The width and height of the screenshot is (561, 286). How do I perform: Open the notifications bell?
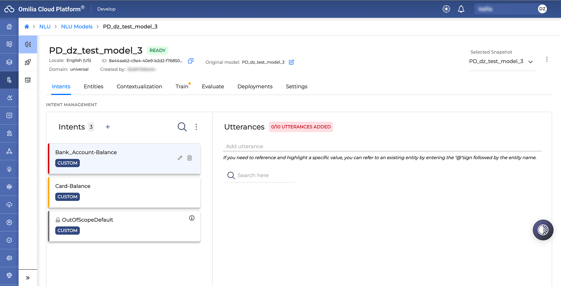[x=461, y=9]
